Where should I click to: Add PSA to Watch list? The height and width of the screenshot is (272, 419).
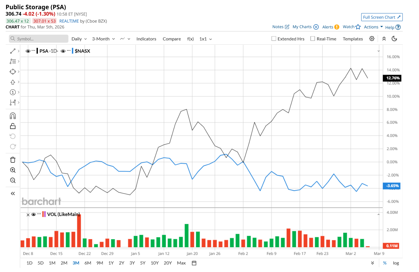[x=352, y=27]
